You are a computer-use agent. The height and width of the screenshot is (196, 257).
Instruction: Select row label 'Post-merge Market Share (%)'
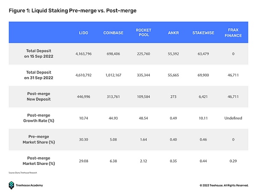coord(39,161)
